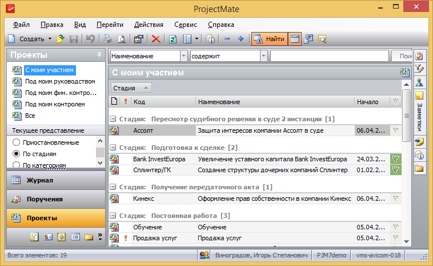Click the notepad icon in right sidebar
Screen dimensions: 433x266
[419, 56]
